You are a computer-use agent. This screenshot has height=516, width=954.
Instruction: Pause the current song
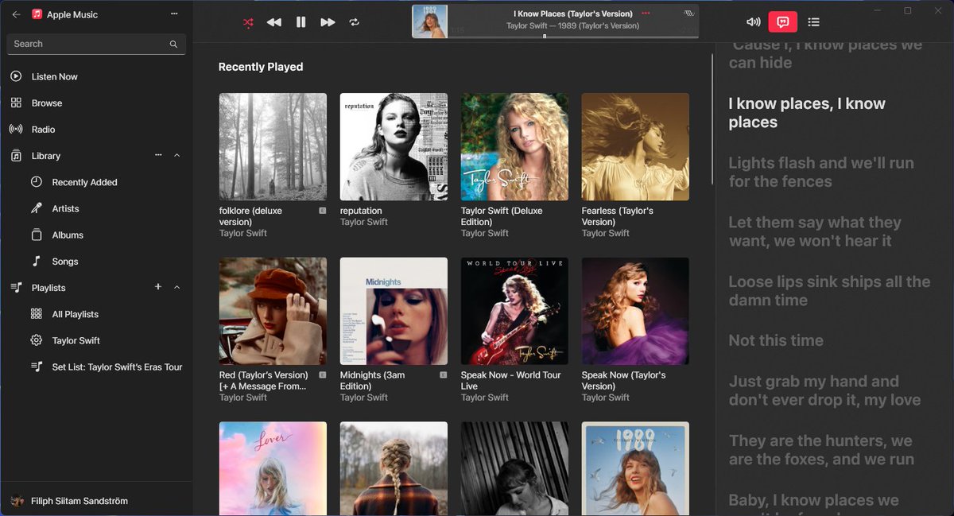click(x=301, y=22)
